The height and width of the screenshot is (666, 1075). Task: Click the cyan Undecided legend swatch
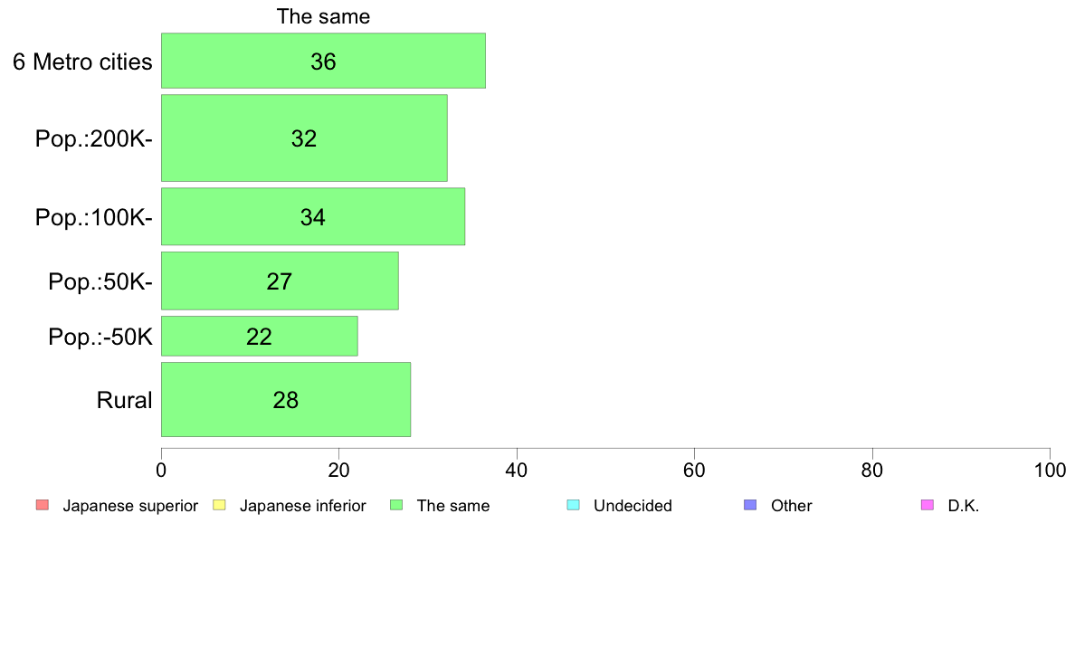click(x=573, y=506)
